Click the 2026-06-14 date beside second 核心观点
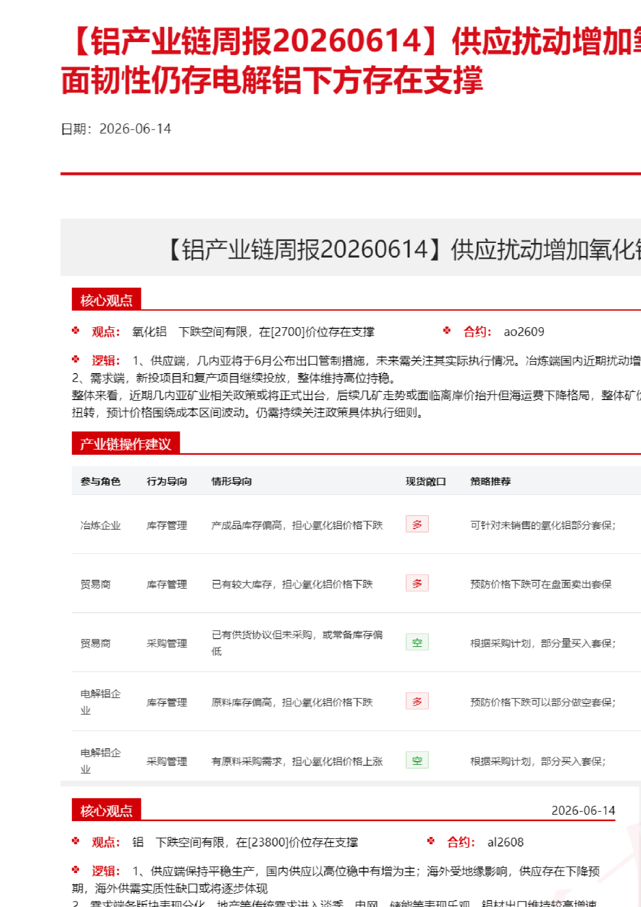 tap(583, 810)
